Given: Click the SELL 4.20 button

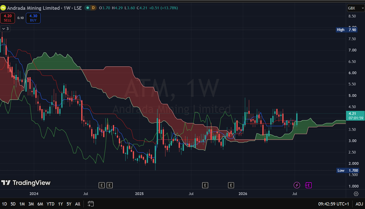Looking at the screenshot, I should click(8, 18).
